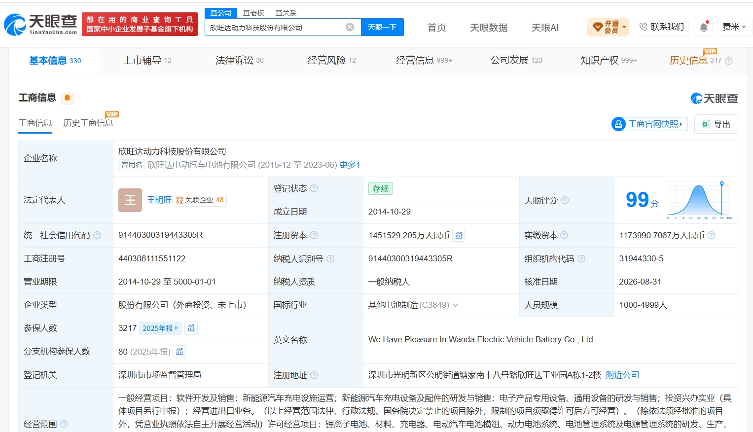Switch to 查关系 search mode
The image size is (753, 432).
(x=286, y=13)
